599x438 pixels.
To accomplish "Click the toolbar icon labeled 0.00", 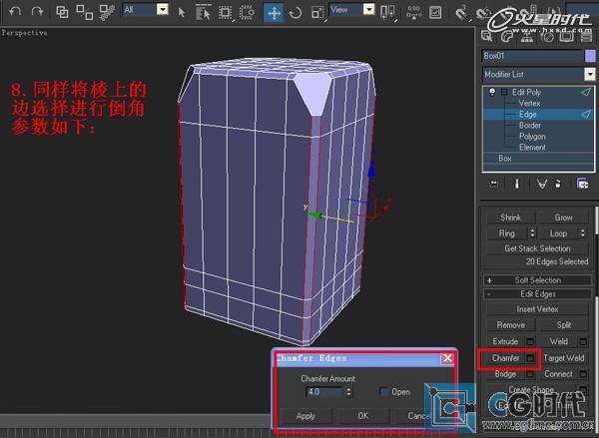I will pos(414,12).
